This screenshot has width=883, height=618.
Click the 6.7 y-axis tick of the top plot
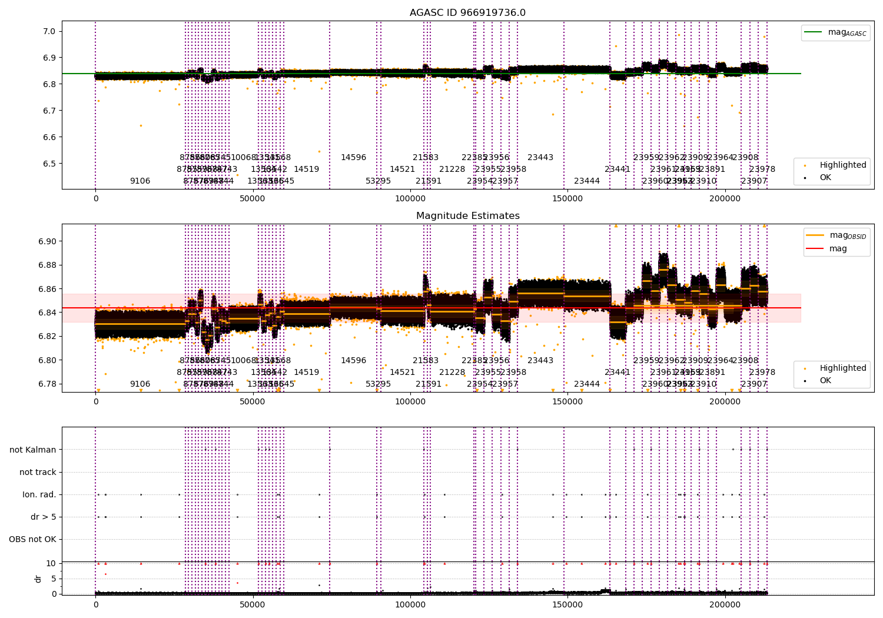tap(49, 111)
